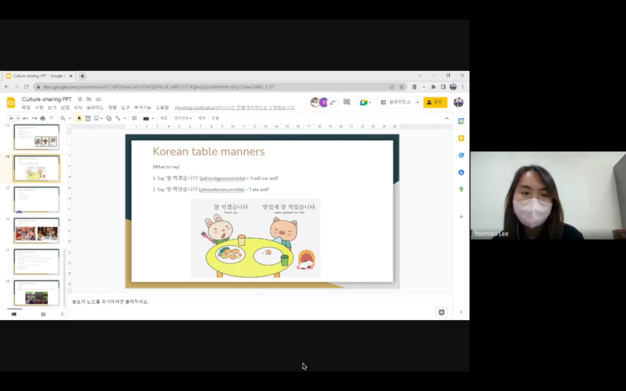The height and width of the screenshot is (391, 626).
Task: Open the 보기 (View) menu
Action: (52, 108)
